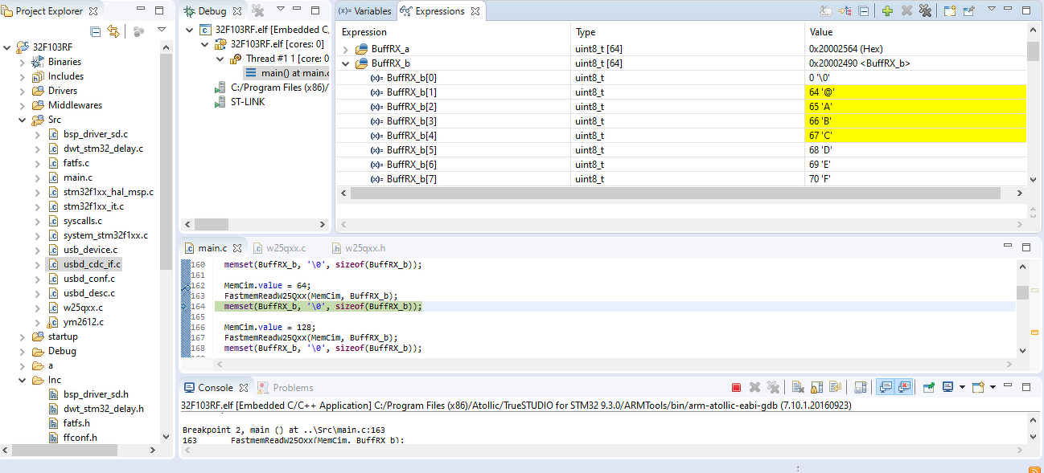Open Display Selected Console dropdown arrow
Viewport: 1044px width, 473px height.
(961, 388)
